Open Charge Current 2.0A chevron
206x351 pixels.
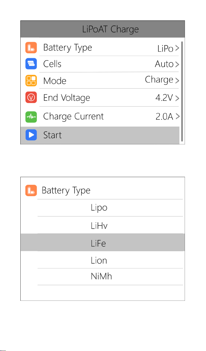click(177, 116)
